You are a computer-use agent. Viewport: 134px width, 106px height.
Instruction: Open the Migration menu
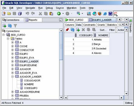(72, 8)
